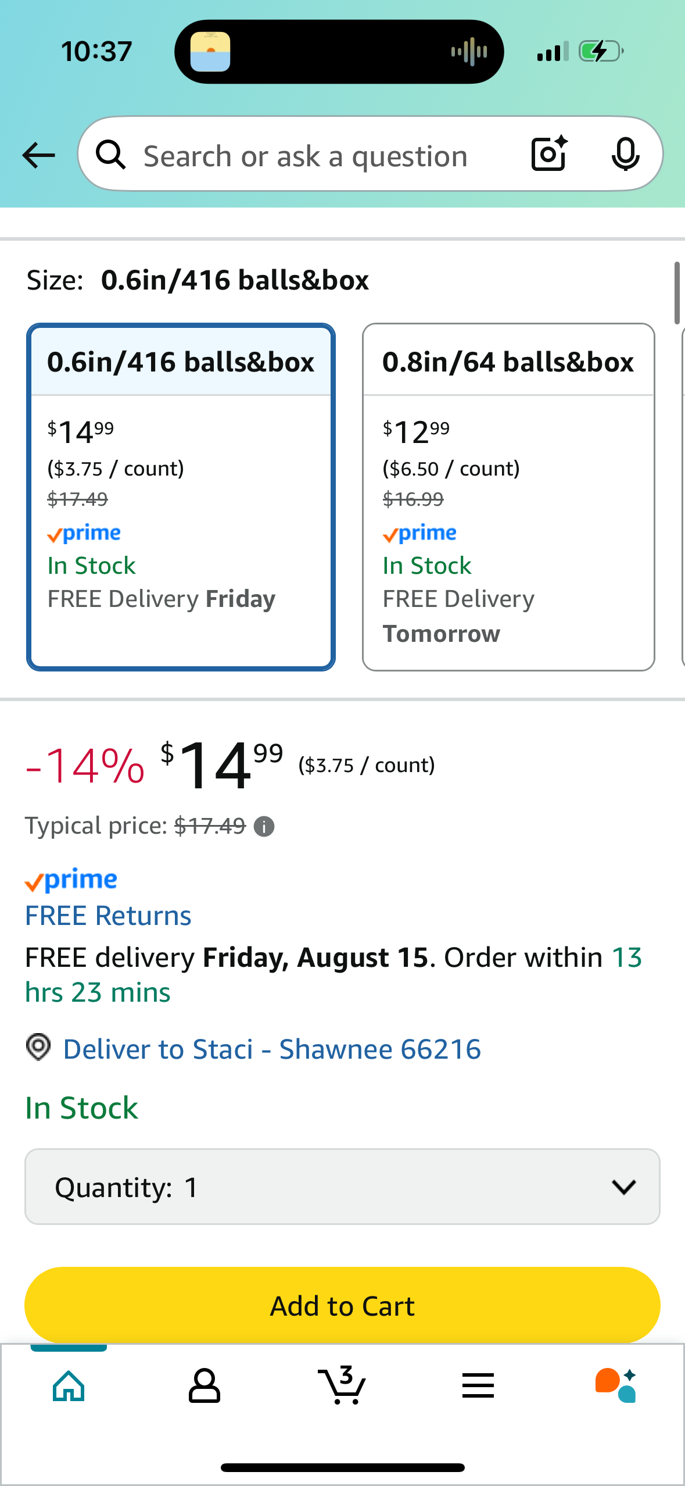Open the Rufus AI assistant icon
The height and width of the screenshot is (1486, 685).
[616, 1385]
